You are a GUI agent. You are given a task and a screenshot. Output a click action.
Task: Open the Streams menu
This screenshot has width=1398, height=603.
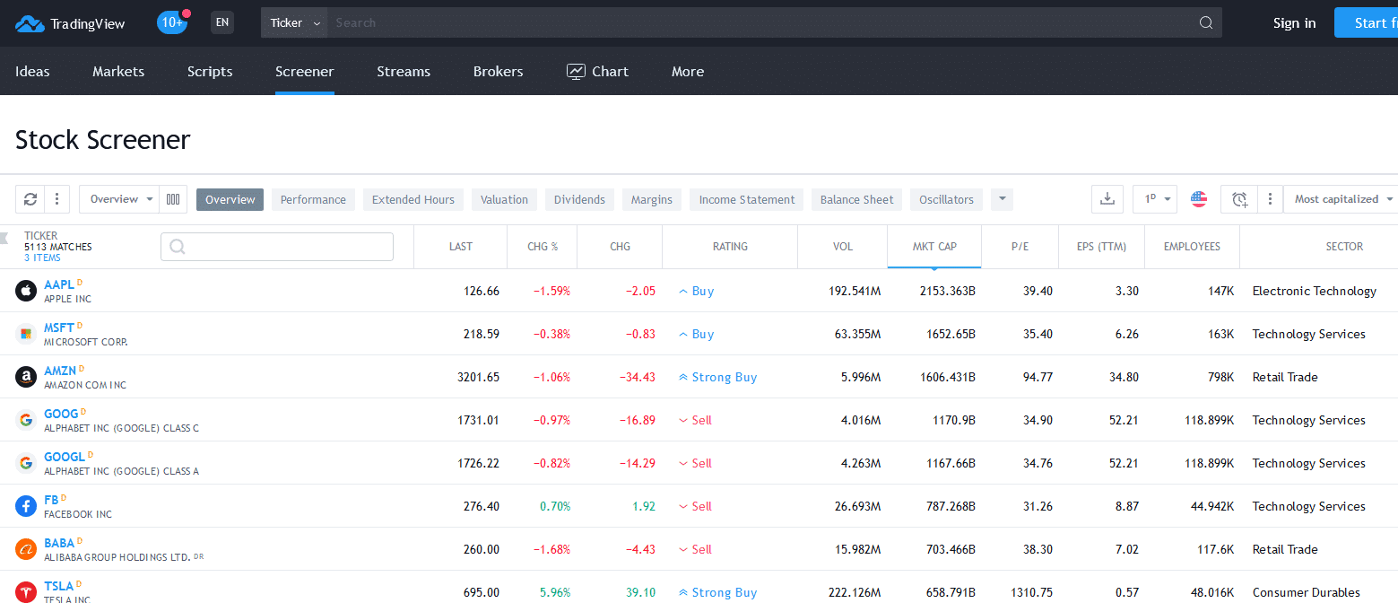point(404,72)
